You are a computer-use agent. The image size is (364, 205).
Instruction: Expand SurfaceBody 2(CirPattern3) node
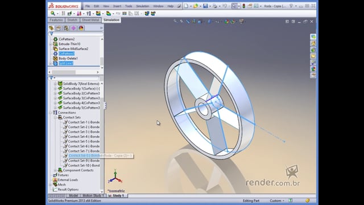55,93
